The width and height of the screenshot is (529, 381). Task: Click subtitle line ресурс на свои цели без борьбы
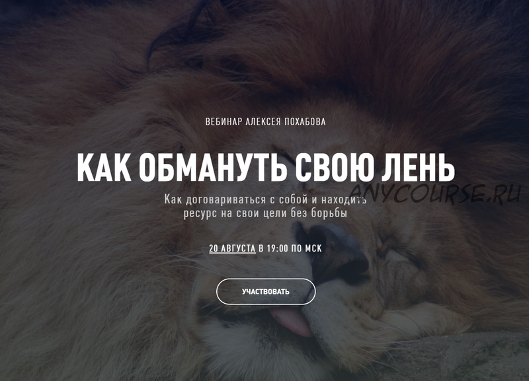point(266,213)
